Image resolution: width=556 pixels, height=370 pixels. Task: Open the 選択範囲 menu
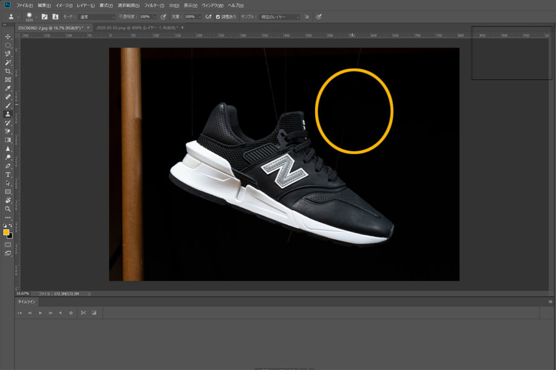tap(128, 6)
